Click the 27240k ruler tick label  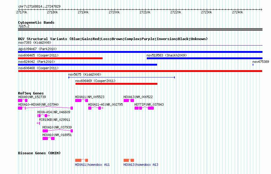click(238, 12)
